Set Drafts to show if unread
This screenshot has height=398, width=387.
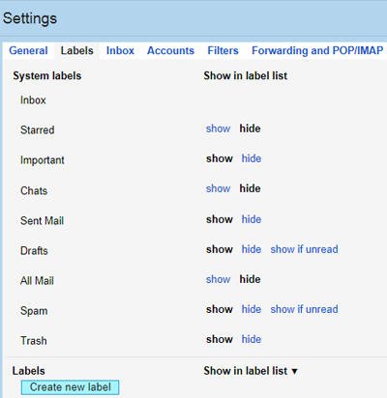click(304, 249)
